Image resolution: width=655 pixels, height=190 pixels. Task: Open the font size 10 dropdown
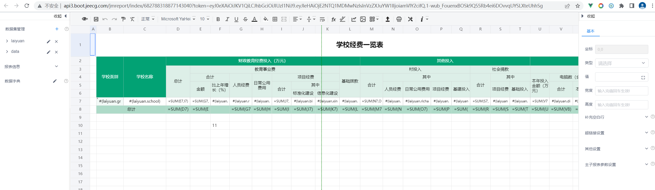[x=204, y=19]
